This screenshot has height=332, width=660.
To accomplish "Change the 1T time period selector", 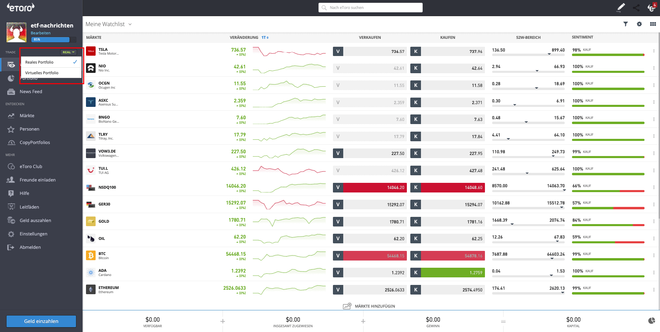I will 265,37.
